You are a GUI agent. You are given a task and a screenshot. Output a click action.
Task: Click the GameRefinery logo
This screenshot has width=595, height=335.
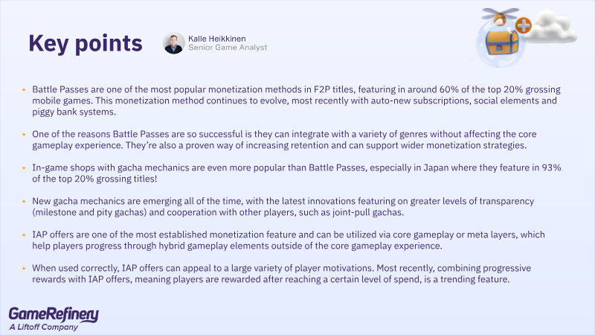54,313
